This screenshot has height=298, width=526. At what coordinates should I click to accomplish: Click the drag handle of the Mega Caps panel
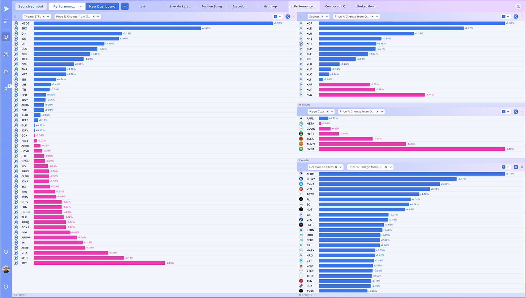point(301,112)
